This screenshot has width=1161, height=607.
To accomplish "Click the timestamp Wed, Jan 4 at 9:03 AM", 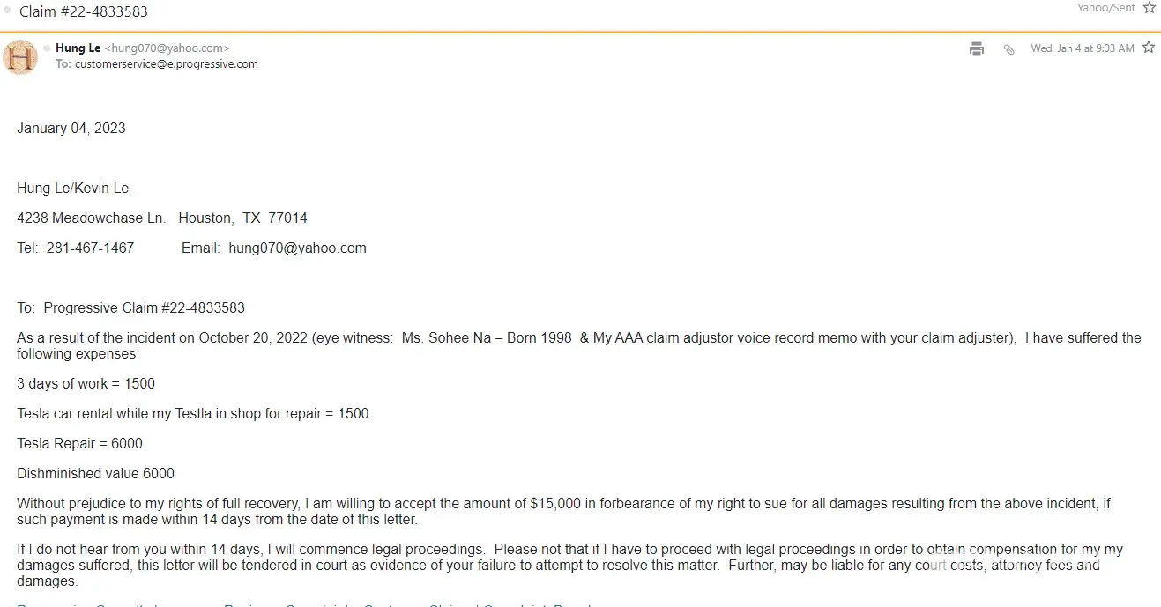I will tap(1082, 48).
